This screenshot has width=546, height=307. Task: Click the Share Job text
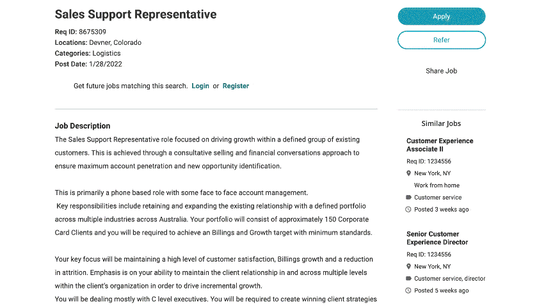click(x=441, y=71)
